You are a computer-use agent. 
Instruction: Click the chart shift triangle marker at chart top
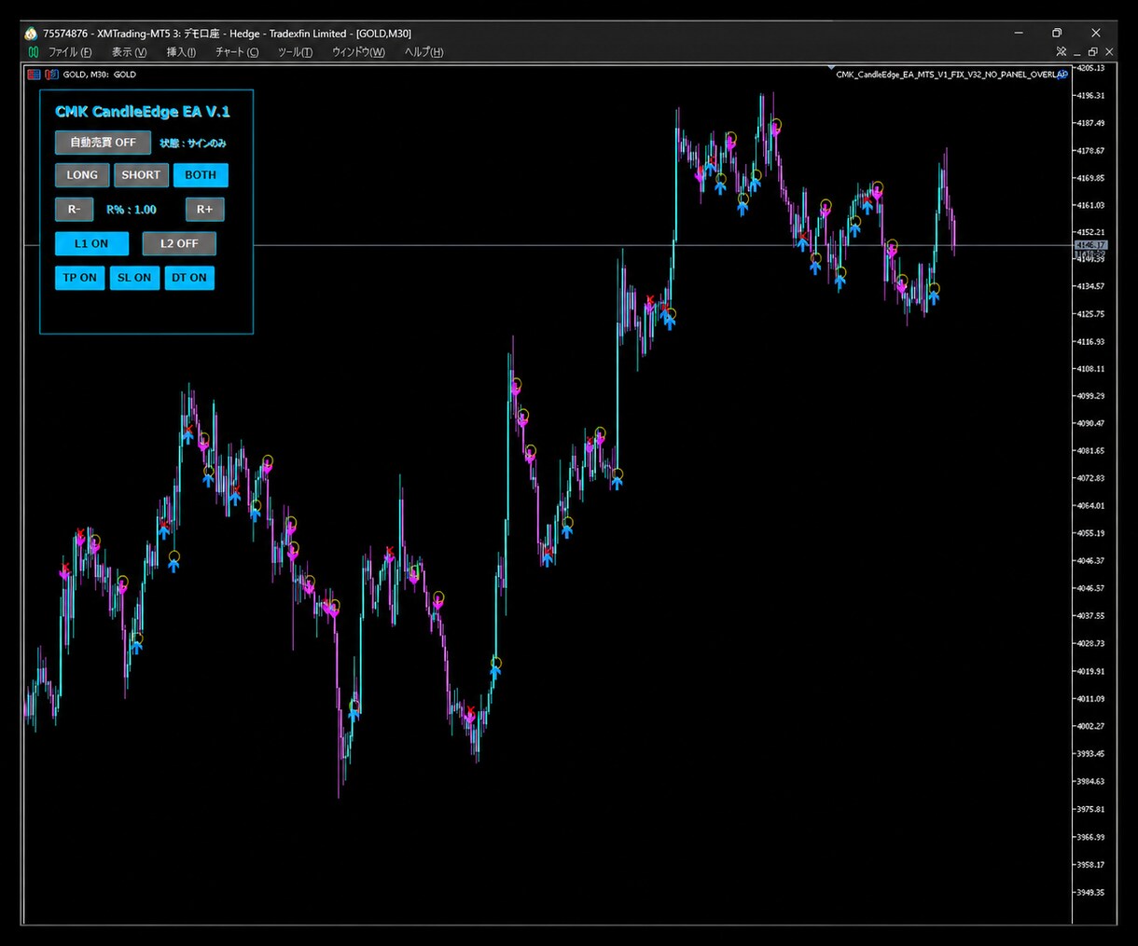pos(830,68)
